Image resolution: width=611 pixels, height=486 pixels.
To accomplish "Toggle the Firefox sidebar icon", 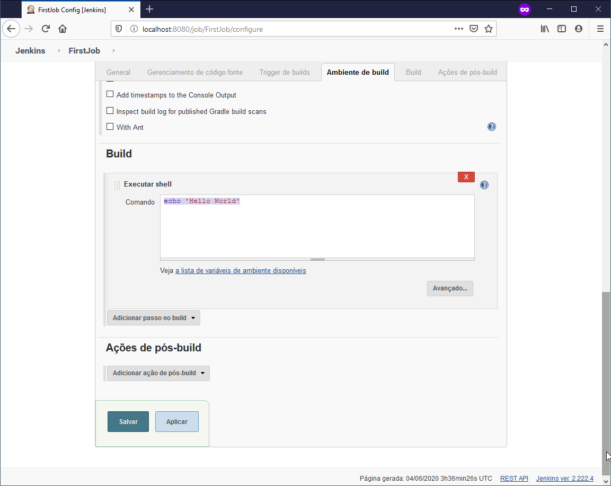I will tap(561, 29).
